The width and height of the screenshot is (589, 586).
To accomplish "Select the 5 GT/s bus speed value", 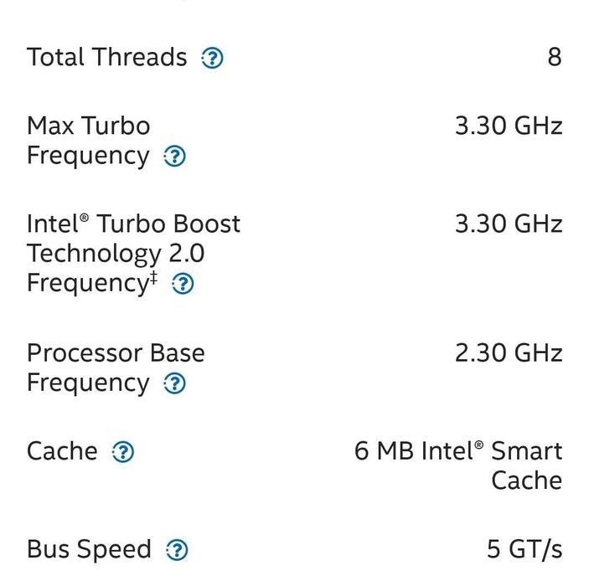I will (x=524, y=550).
